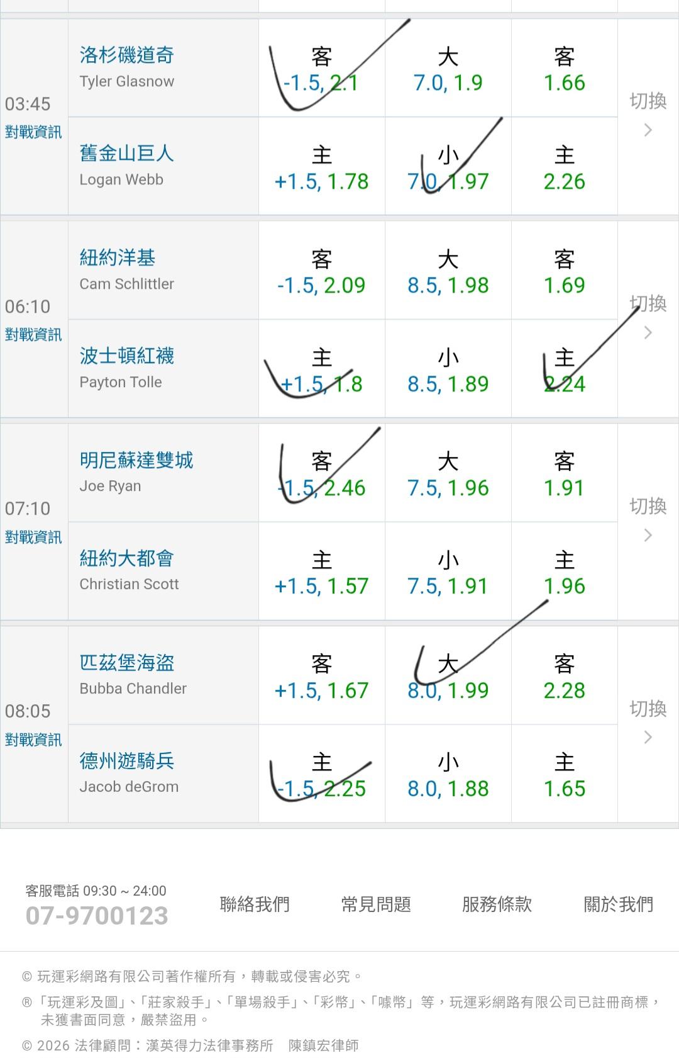Expand the 切換 arrow for Yankees–Red Sox game
This screenshot has width=679, height=1058.
pos(648,318)
